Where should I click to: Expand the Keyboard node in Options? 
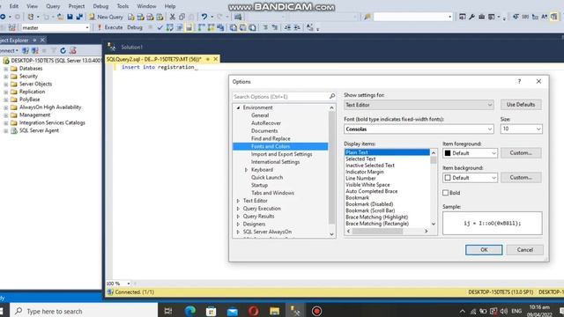(247, 170)
